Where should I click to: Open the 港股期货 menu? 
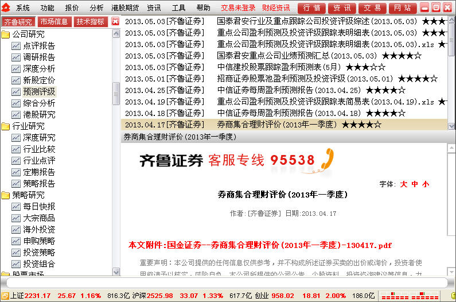tap(125, 8)
